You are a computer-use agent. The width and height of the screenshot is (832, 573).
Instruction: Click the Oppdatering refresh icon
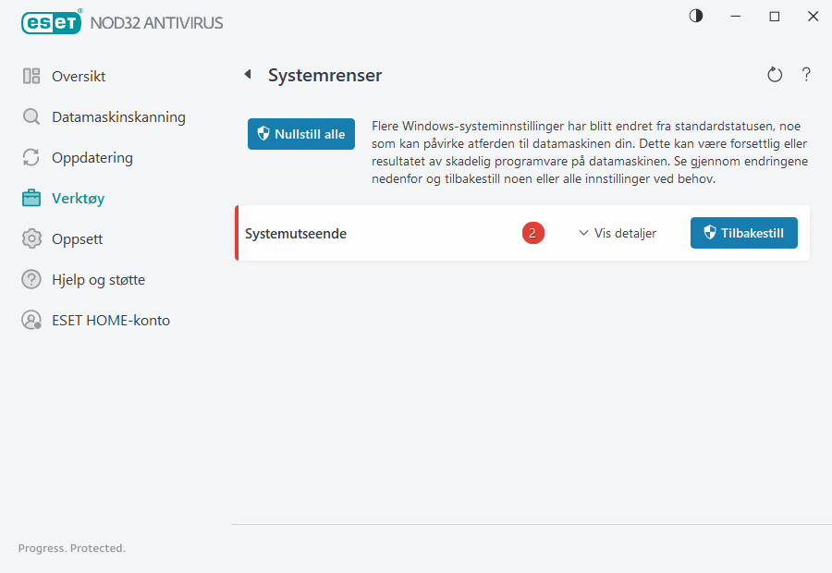tap(32, 157)
